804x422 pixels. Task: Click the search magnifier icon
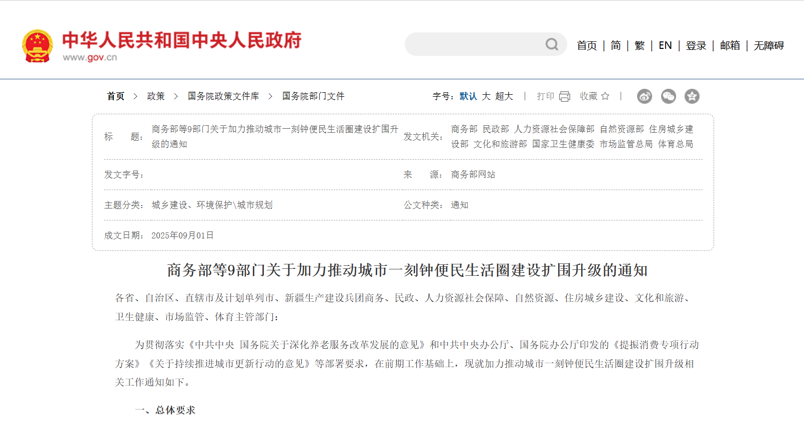pos(552,44)
